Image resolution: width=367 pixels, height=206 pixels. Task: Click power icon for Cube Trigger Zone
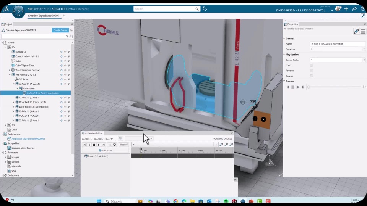click(61, 66)
